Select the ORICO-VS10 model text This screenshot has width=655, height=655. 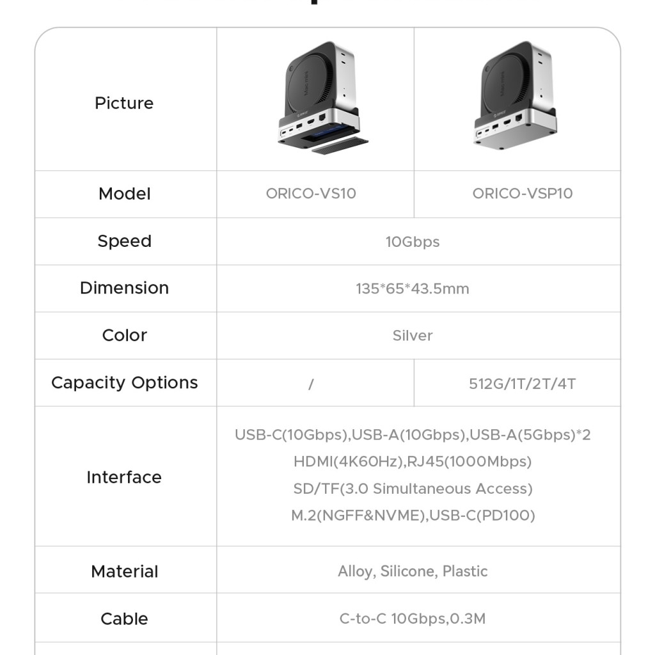tap(311, 193)
